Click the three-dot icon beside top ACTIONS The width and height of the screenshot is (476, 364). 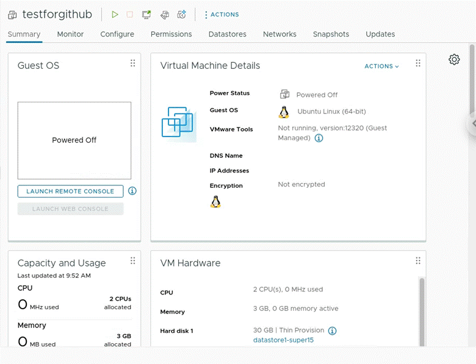tap(206, 15)
